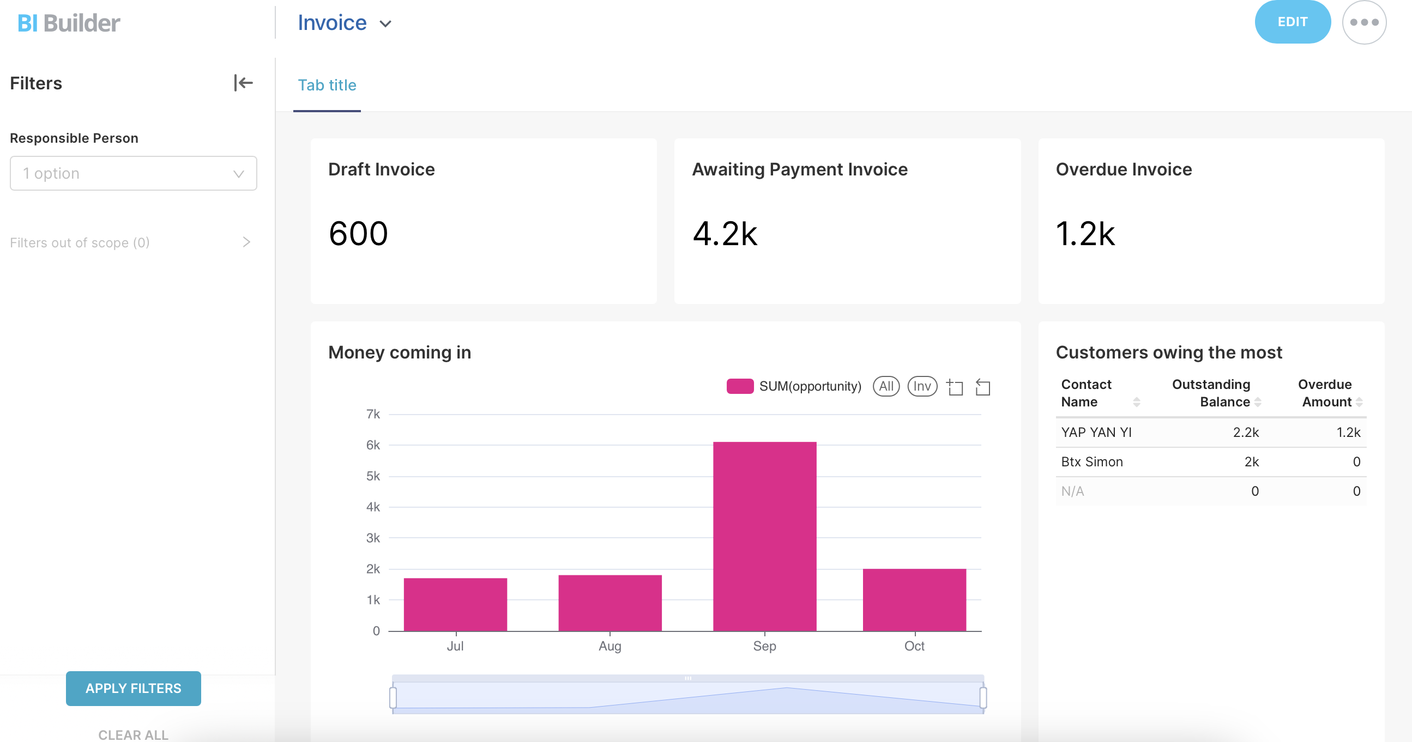Click the chart zoom area icon

tap(955, 387)
